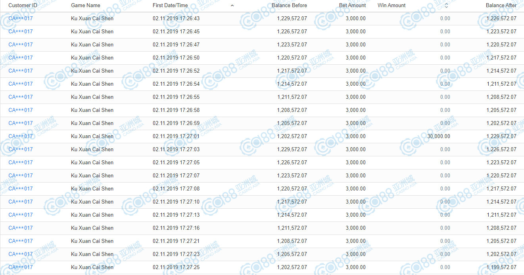Open CA***017 link in the 17:27:13 row
The width and height of the screenshot is (524, 275).
[x=21, y=215]
